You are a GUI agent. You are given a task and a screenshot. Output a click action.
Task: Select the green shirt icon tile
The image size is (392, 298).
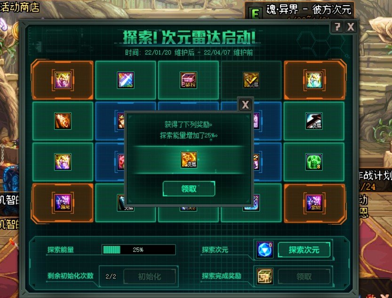[x=314, y=162]
